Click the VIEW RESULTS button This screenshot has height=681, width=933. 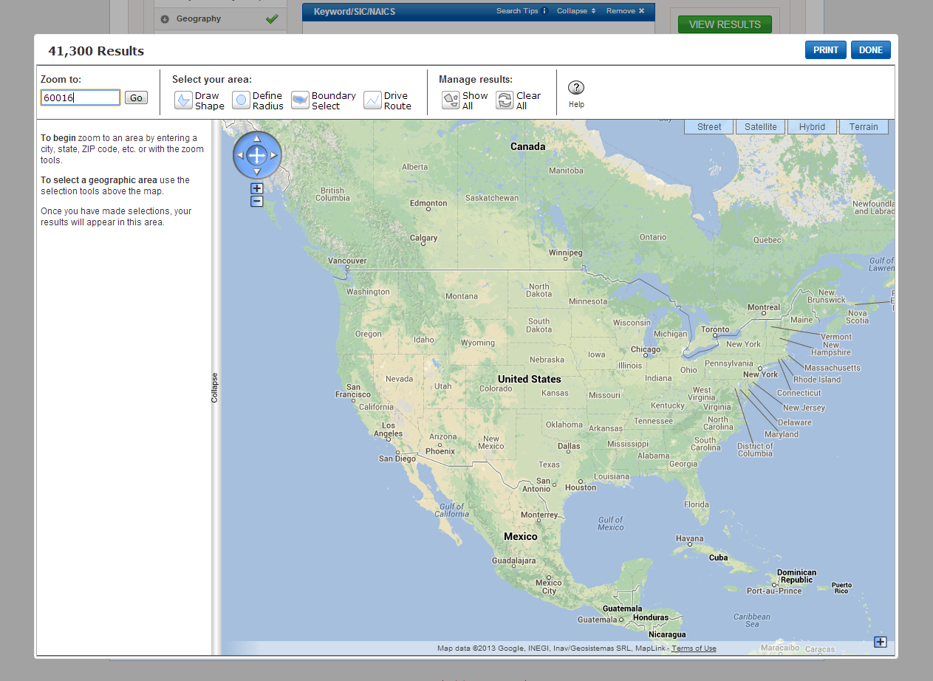pyautogui.click(x=725, y=24)
